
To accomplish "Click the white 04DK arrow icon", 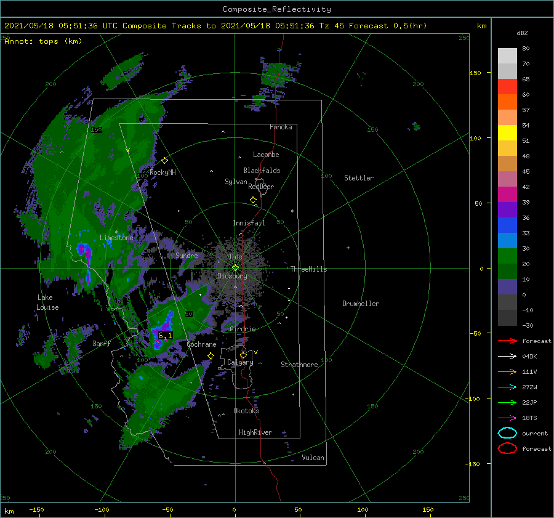I will pos(507,357).
